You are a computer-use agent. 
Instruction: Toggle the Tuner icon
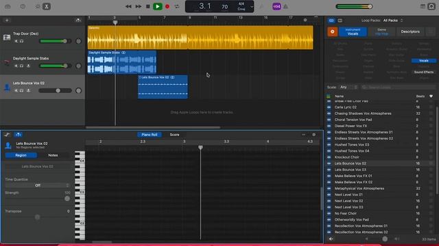click(261, 6)
